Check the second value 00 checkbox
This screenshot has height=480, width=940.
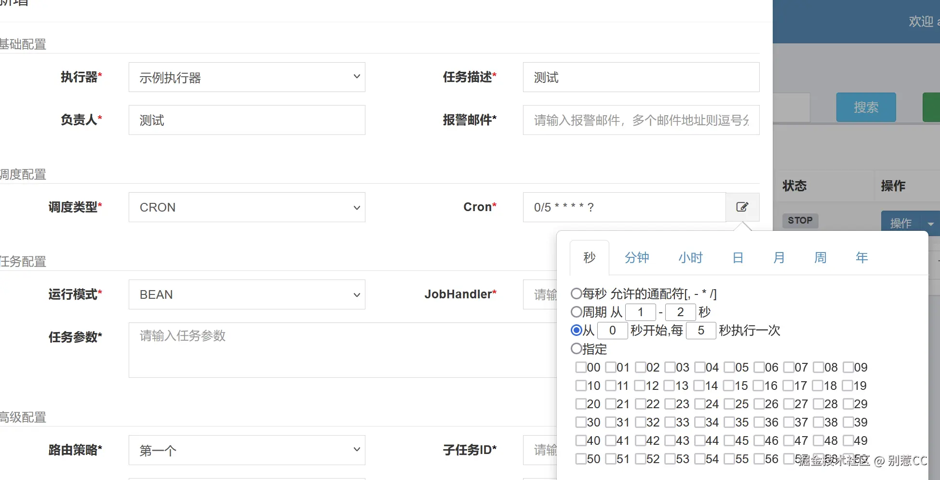click(580, 367)
